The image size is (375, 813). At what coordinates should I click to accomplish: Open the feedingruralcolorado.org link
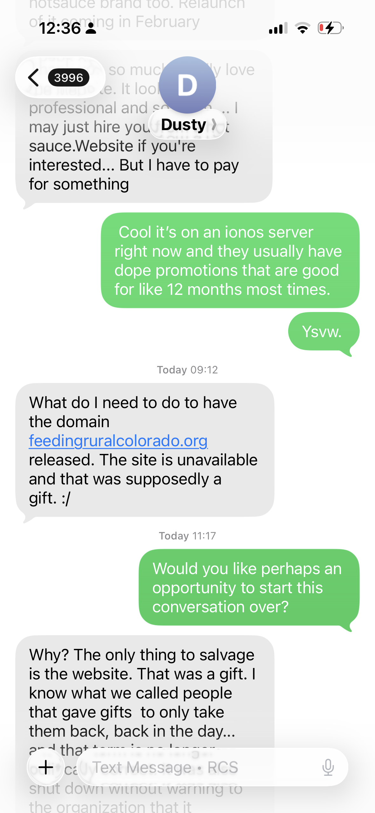[x=118, y=440]
